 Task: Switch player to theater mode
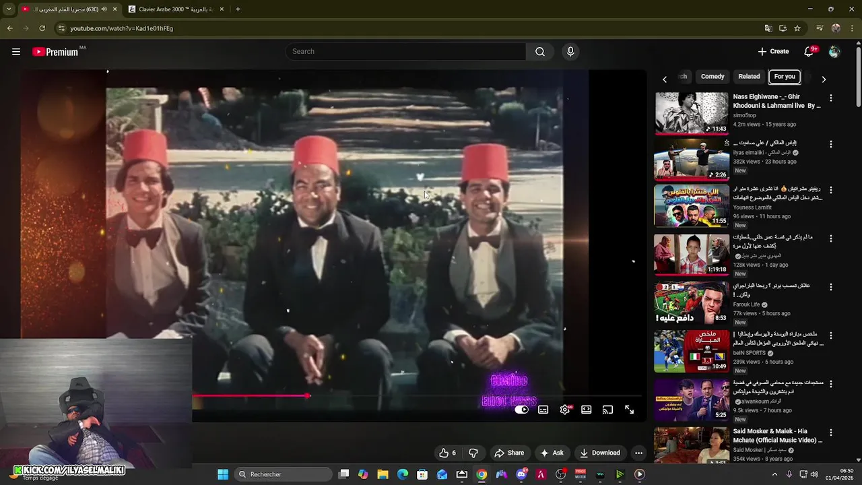[587, 410]
